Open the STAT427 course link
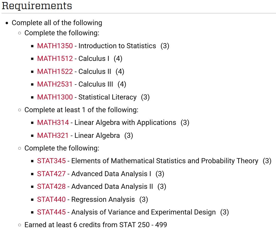276x231 pixels. pyautogui.click(x=51, y=174)
